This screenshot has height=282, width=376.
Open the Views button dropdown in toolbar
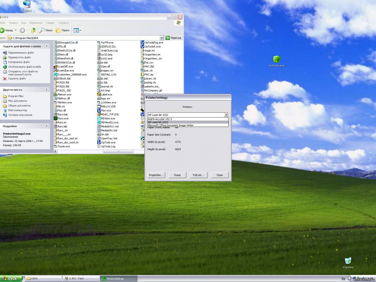80,31
